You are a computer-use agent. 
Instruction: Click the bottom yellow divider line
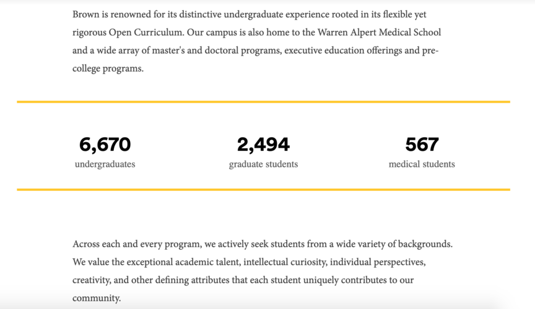coord(263,190)
